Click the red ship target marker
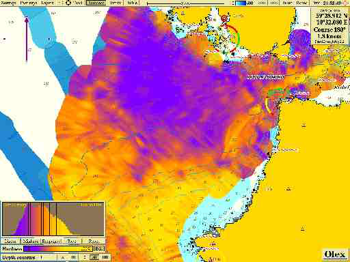This screenshot has height=262, width=350. point(224,18)
